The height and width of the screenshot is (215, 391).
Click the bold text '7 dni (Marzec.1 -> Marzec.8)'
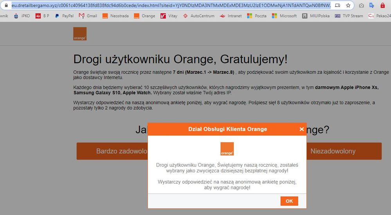tap(204, 72)
